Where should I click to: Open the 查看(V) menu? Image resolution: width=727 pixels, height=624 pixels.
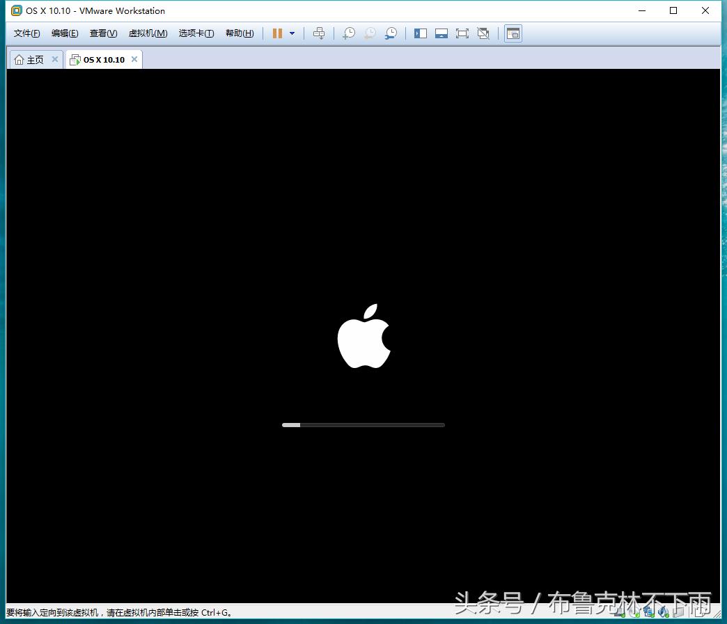(x=102, y=33)
